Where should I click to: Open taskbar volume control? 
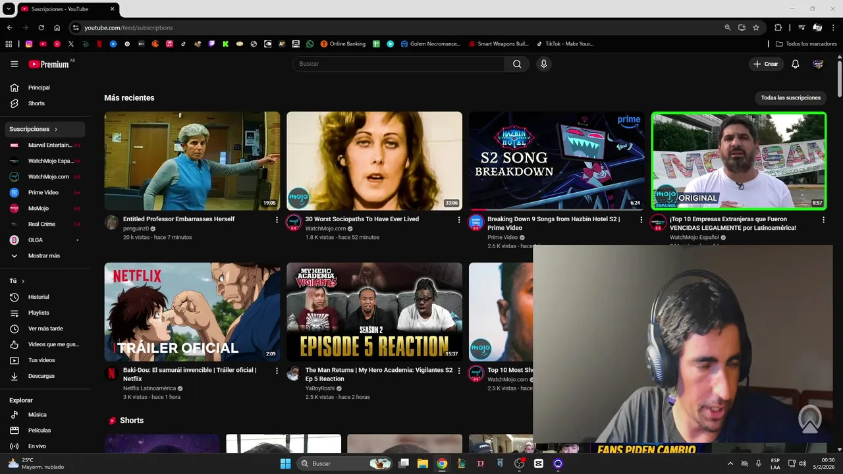802,463
